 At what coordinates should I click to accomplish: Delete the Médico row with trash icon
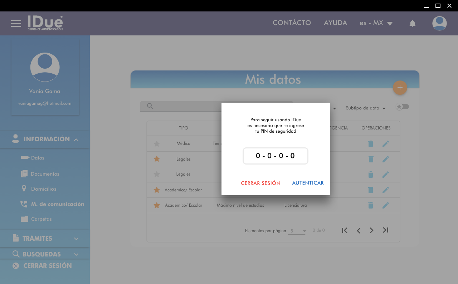pos(371,144)
